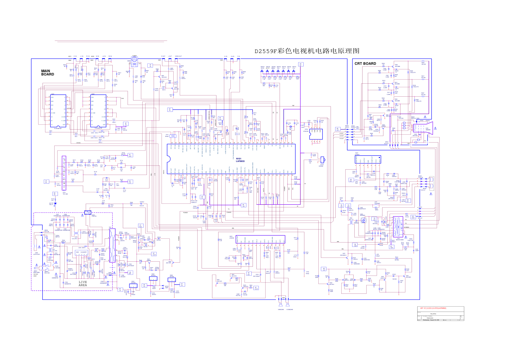Click the SW704 VOL- switch symbol
Viewport: 506px width, 358px height.
pos(278,71)
